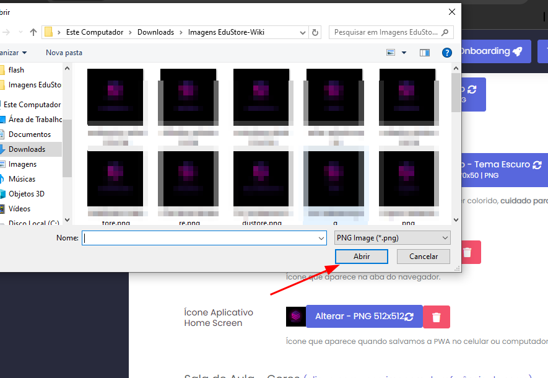Screen dimensions: 548x378
Task: Refresh the folder address bar
Action: [316, 32]
